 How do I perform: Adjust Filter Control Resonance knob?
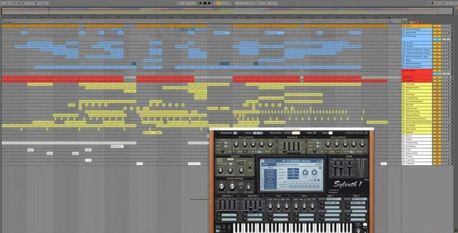pos(232,186)
